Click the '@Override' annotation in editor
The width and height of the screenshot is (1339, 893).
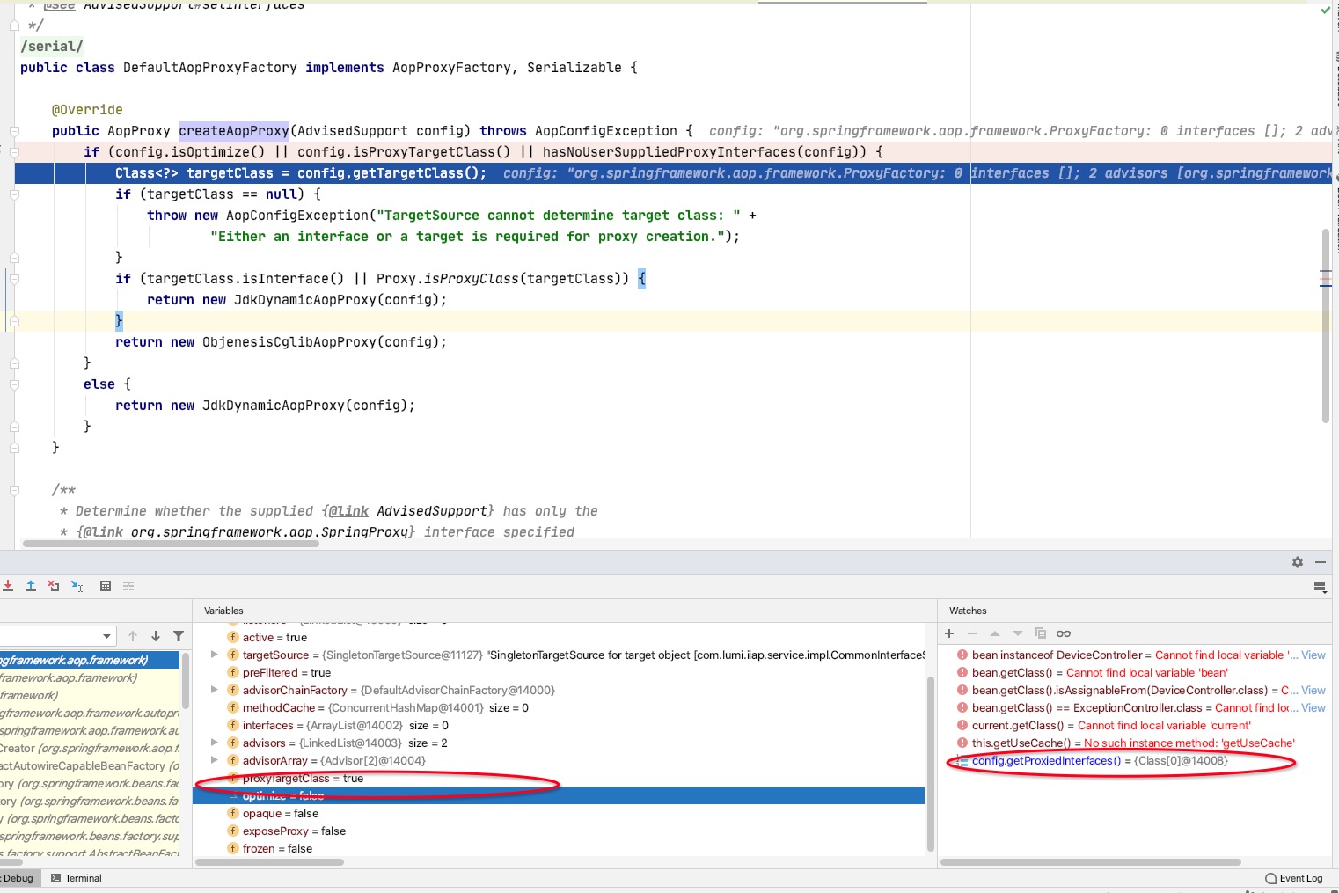[87, 109]
